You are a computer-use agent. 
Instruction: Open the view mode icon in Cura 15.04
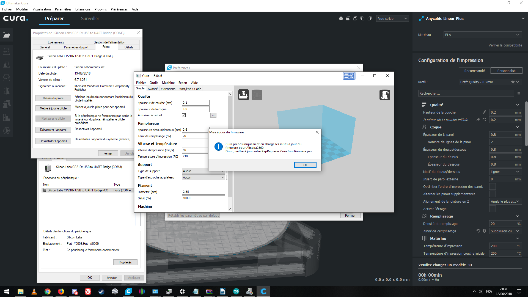click(x=385, y=95)
